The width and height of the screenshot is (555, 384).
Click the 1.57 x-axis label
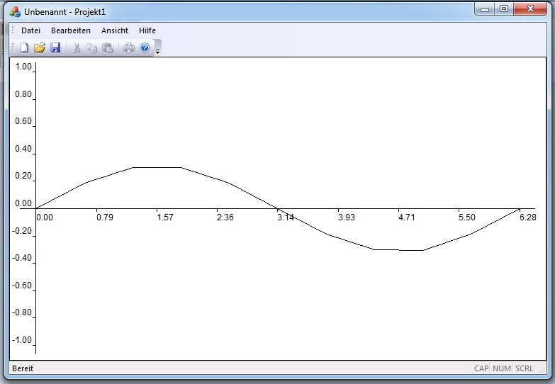coord(165,218)
